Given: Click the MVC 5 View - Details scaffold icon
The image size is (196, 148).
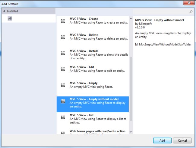Looking at the screenshot, I should tap(63, 53).
